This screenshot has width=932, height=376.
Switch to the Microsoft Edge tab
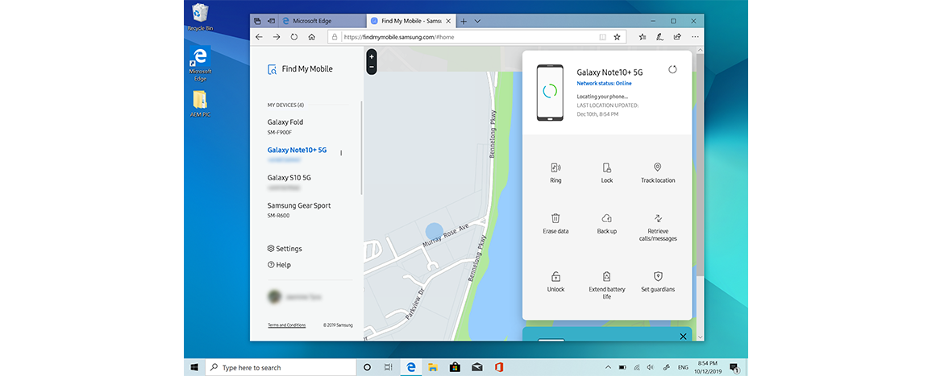click(x=322, y=21)
